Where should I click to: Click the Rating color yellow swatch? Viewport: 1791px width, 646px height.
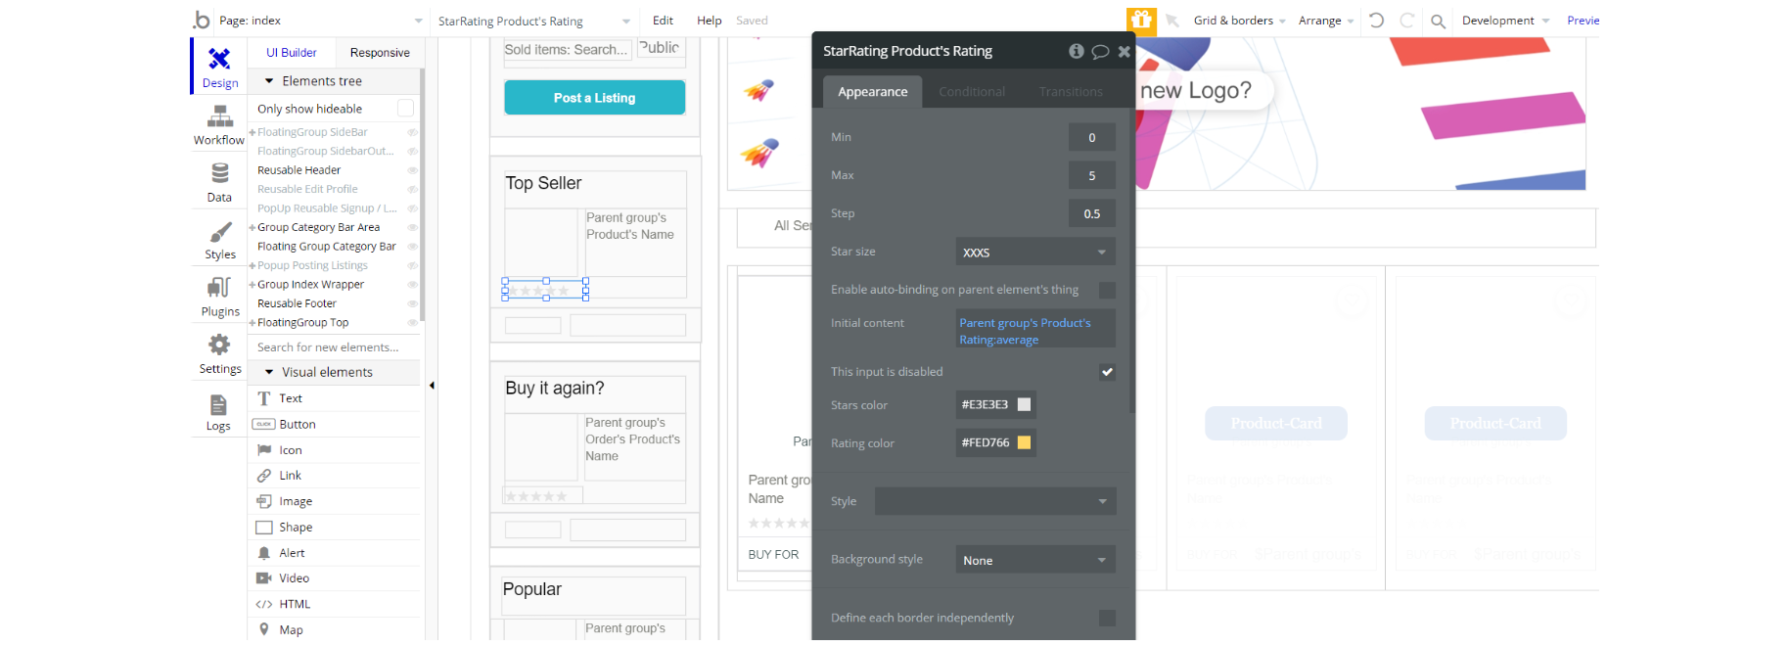click(1024, 442)
